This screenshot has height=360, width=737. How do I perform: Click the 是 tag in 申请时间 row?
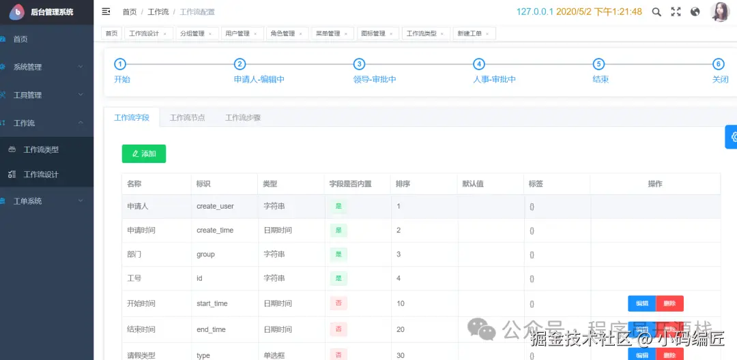pos(338,230)
